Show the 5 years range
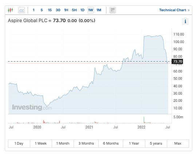Image resolution: width=196 pixels, height=154 pixels. pyautogui.click(x=156, y=143)
